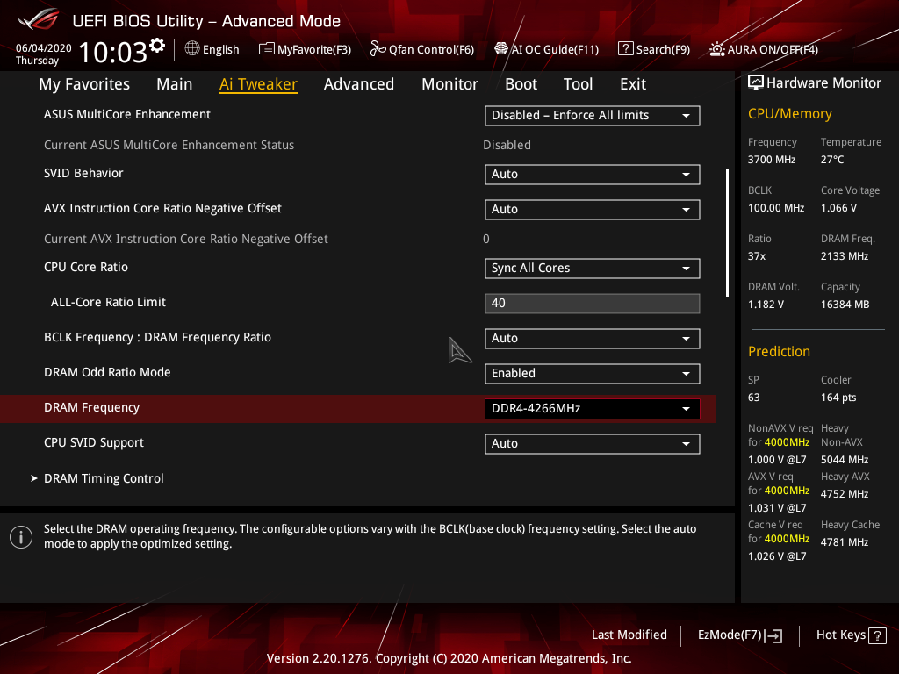Expand the DRAM Timing Control submenu
The width and height of the screenshot is (899, 674).
(104, 478)
